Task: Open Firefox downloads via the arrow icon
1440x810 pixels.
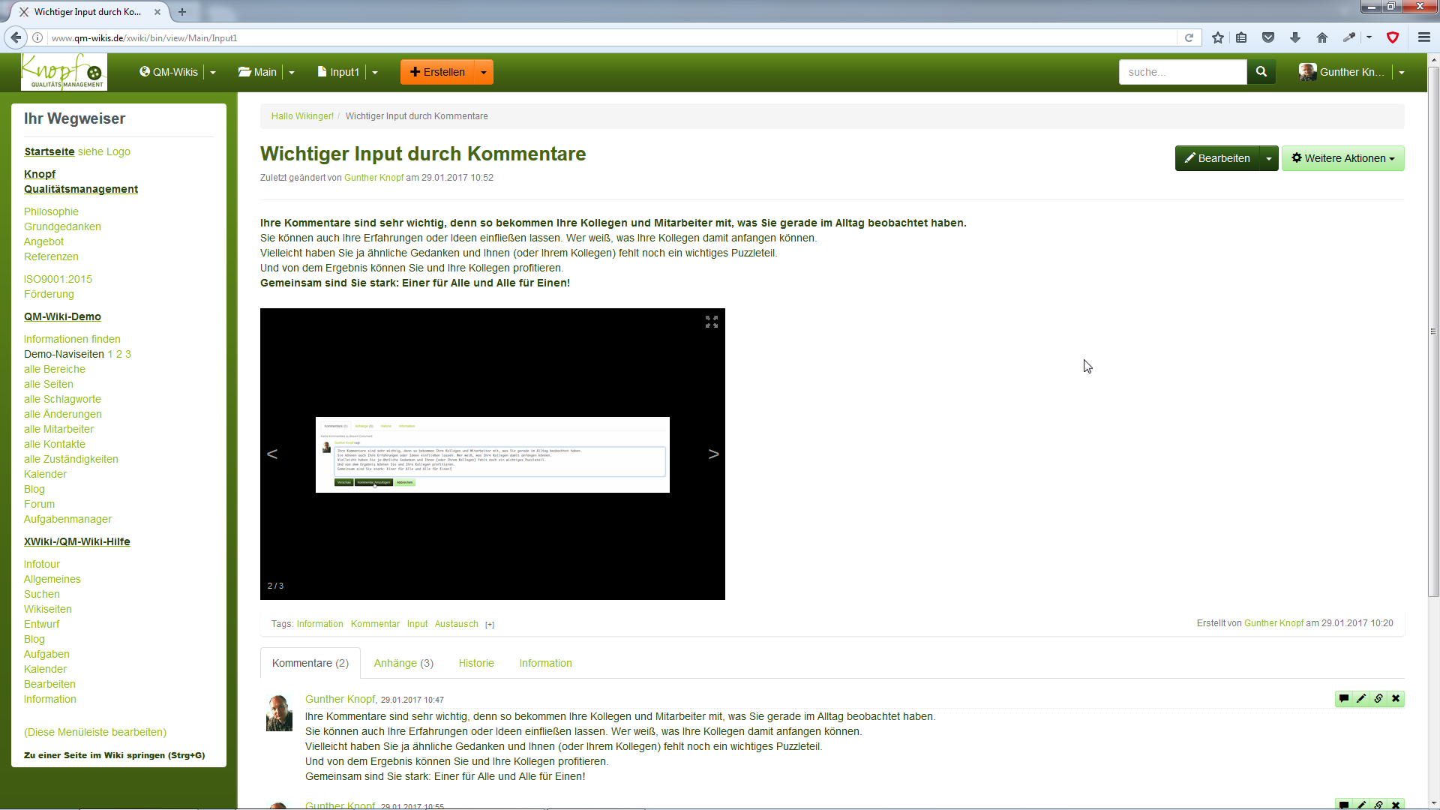Action: [x=1294, y=37]
